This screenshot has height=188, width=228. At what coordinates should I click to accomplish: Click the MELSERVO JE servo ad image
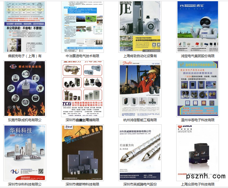pyautogui.click(x=140, y=26)
